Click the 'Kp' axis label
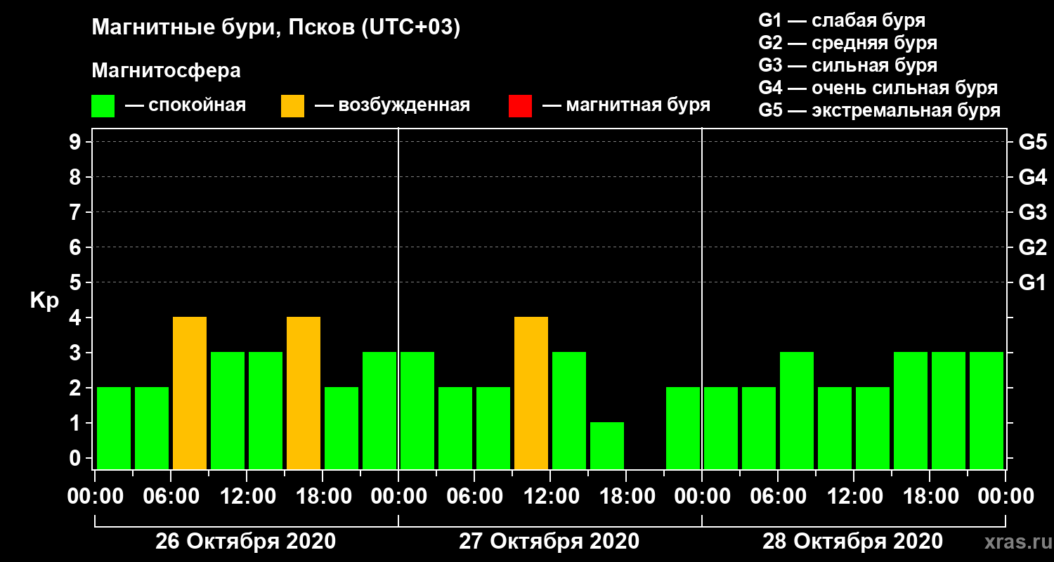The height and width of the screenshot is (562, 1054). click(44, 301)
